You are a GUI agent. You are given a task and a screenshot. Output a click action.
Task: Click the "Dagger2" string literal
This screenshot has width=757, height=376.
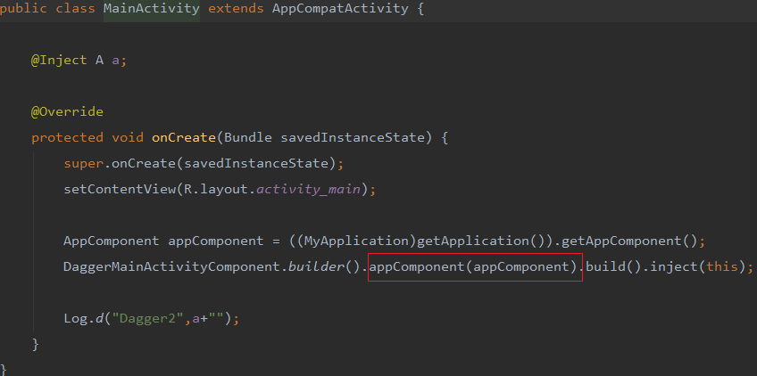[147, 318]
